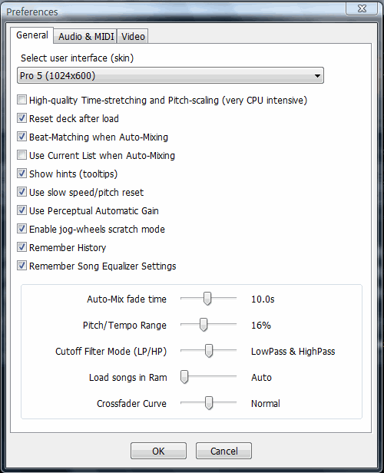Untick Use slow speed/pitch reset
384x473 pixels.
22,192
